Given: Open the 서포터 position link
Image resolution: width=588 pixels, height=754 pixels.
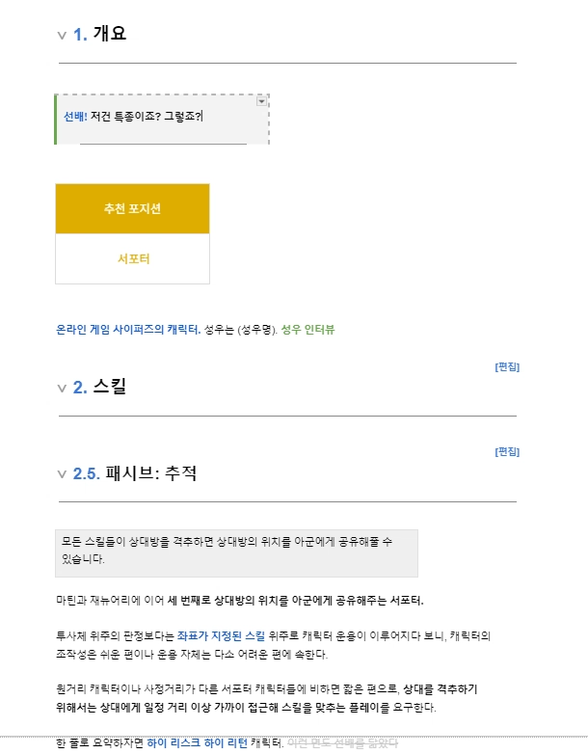Looking at the screenshot, I should pos(133,258).
